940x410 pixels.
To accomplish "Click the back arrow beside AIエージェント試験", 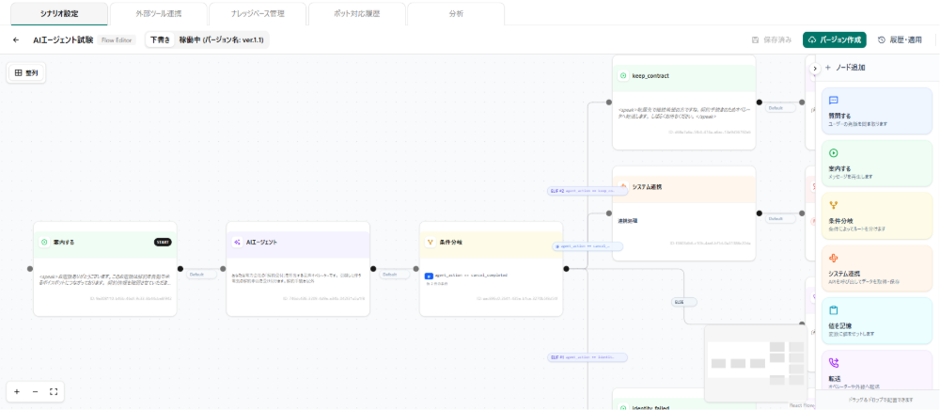I will coord(16,40).
